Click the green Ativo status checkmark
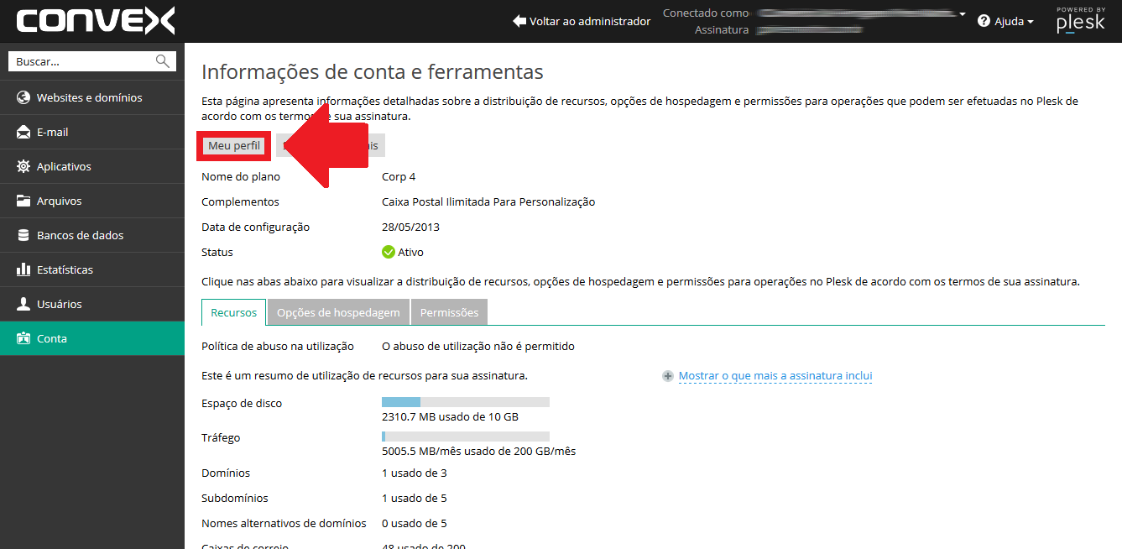 pyautogui.click(x=388, y=252)
